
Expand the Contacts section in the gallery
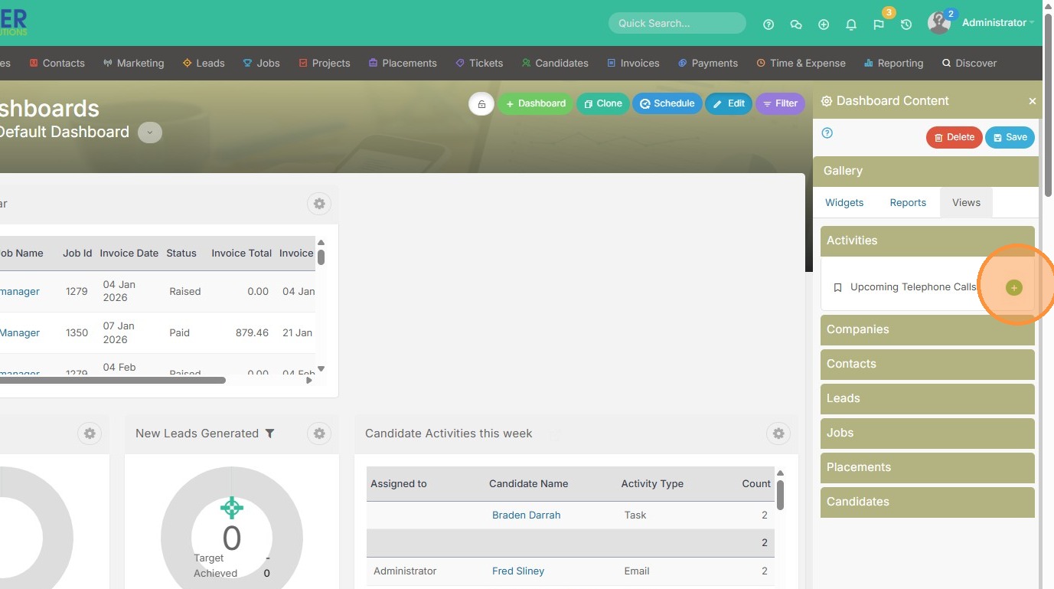[x=928, y=364]
